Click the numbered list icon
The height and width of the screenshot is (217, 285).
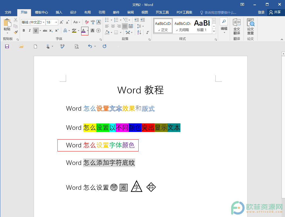click(116, 20)
